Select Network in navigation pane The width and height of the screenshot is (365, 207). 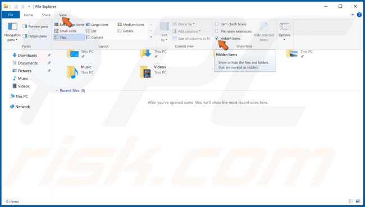click(x=22, y=107)
